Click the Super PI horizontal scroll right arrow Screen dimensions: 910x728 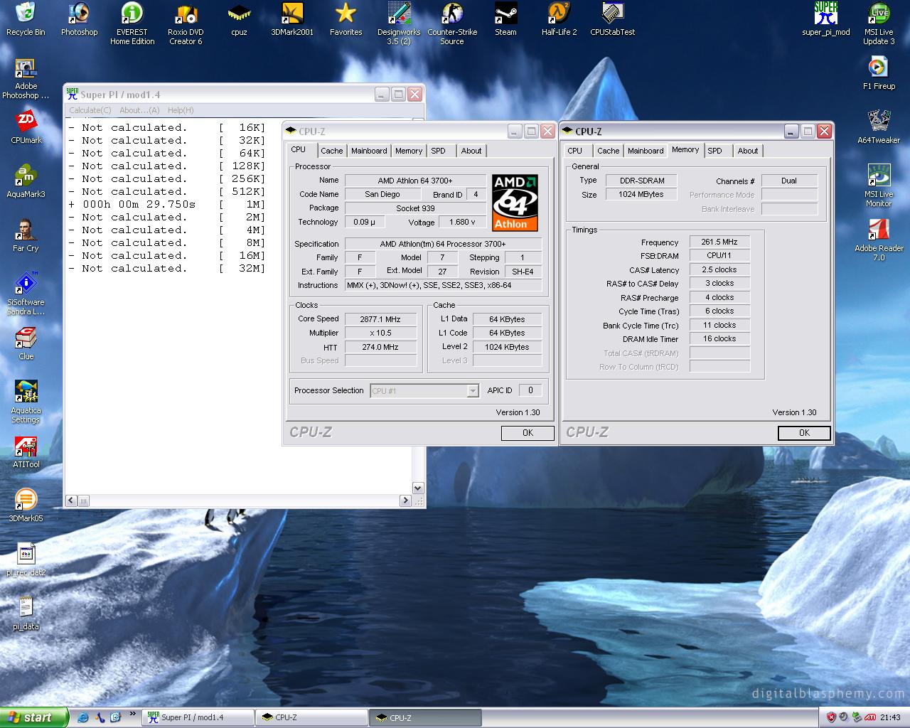tap(405, 500)
